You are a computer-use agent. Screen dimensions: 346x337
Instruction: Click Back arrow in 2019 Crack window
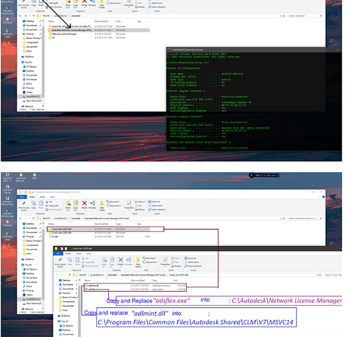pos(21,219)
